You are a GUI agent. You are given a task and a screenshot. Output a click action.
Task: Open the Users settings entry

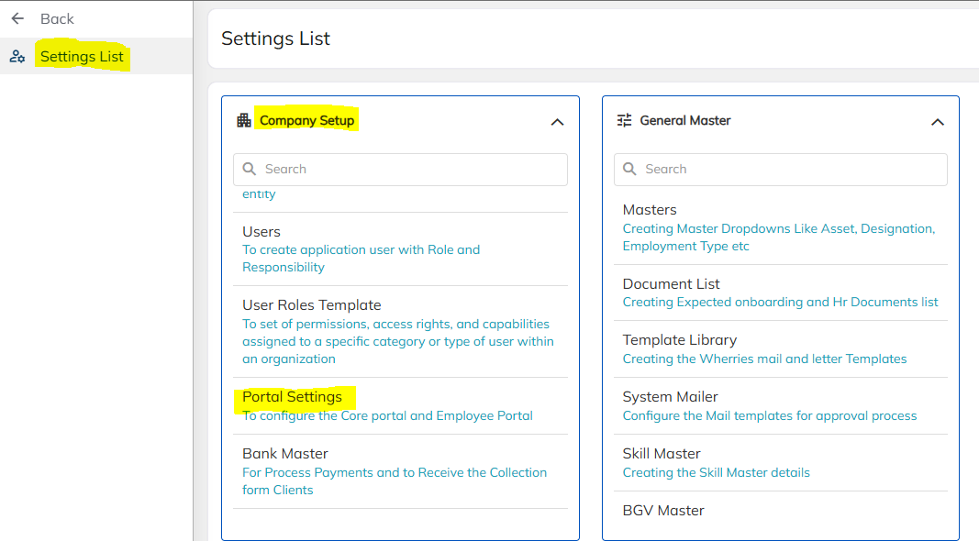pos(261,232)
